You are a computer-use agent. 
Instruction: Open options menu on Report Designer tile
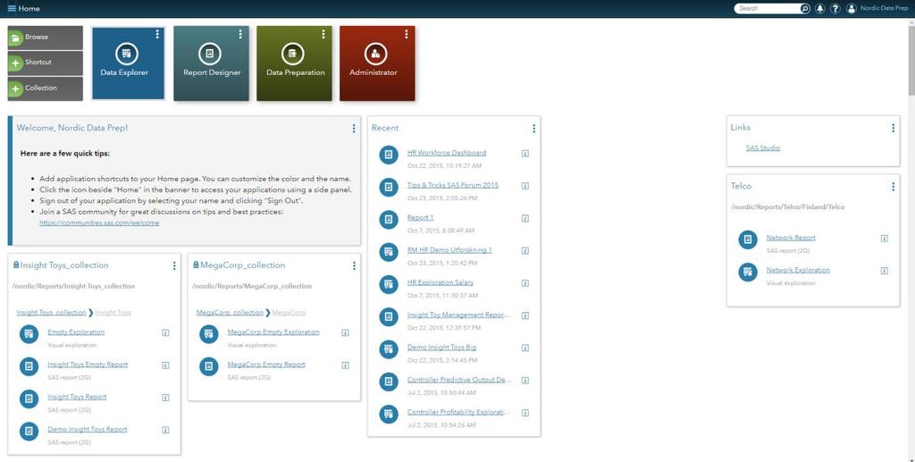point(239,35)
